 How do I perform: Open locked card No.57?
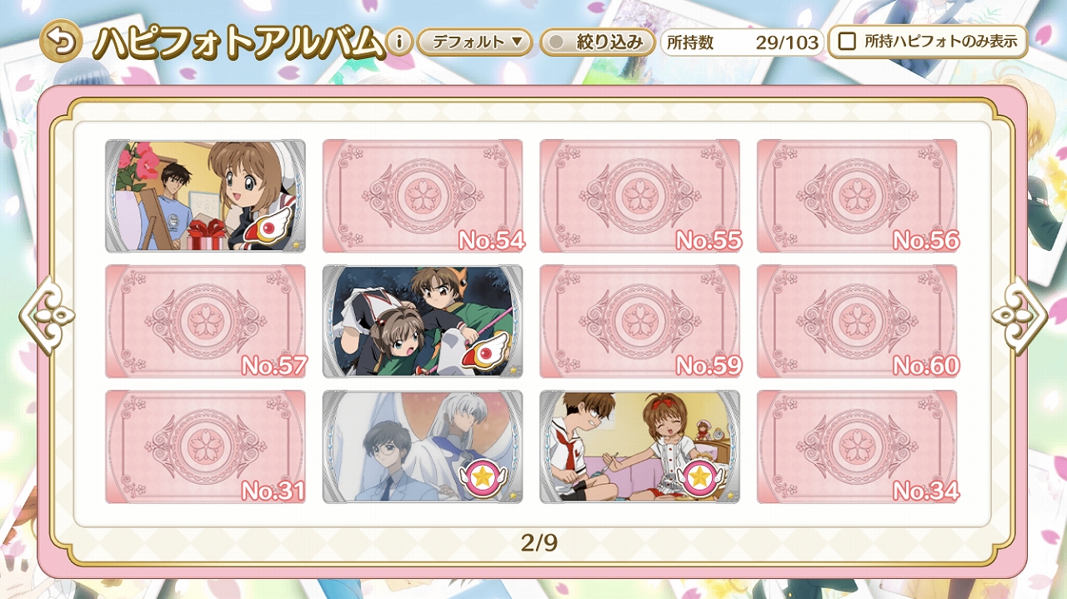click(206, 322)
